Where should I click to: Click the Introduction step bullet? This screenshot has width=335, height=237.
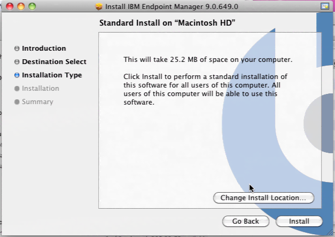coord(17,49)
